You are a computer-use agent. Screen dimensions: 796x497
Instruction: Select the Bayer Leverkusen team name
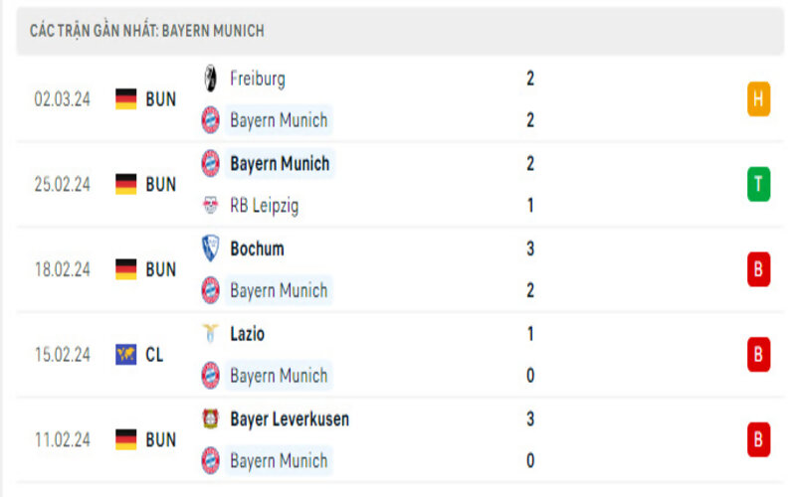[289, 419]
